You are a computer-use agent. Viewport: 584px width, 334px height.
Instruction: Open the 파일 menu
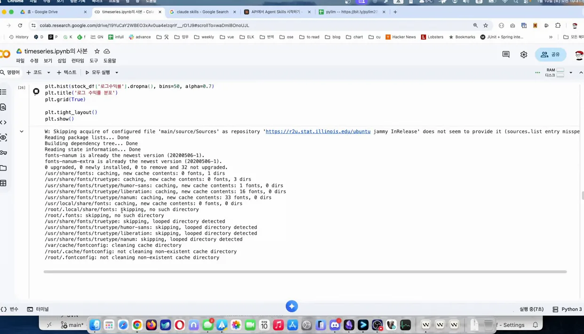pos(20,61)
